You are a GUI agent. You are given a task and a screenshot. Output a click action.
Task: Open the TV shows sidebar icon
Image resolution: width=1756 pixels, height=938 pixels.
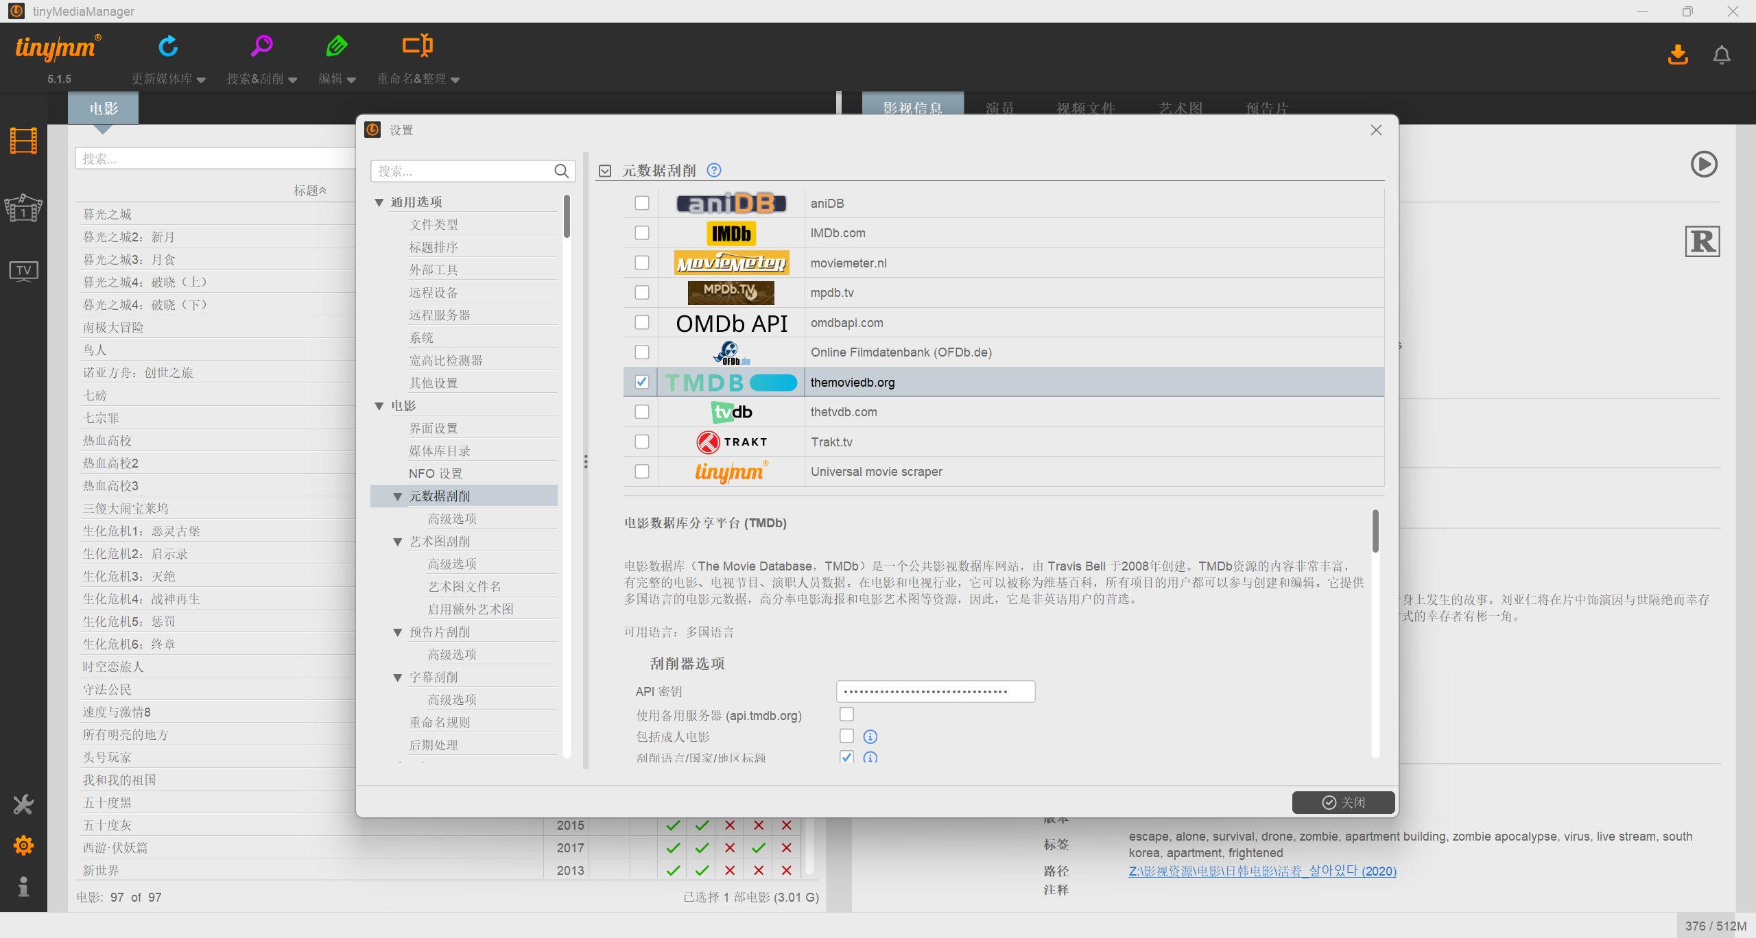click(23, 272)
